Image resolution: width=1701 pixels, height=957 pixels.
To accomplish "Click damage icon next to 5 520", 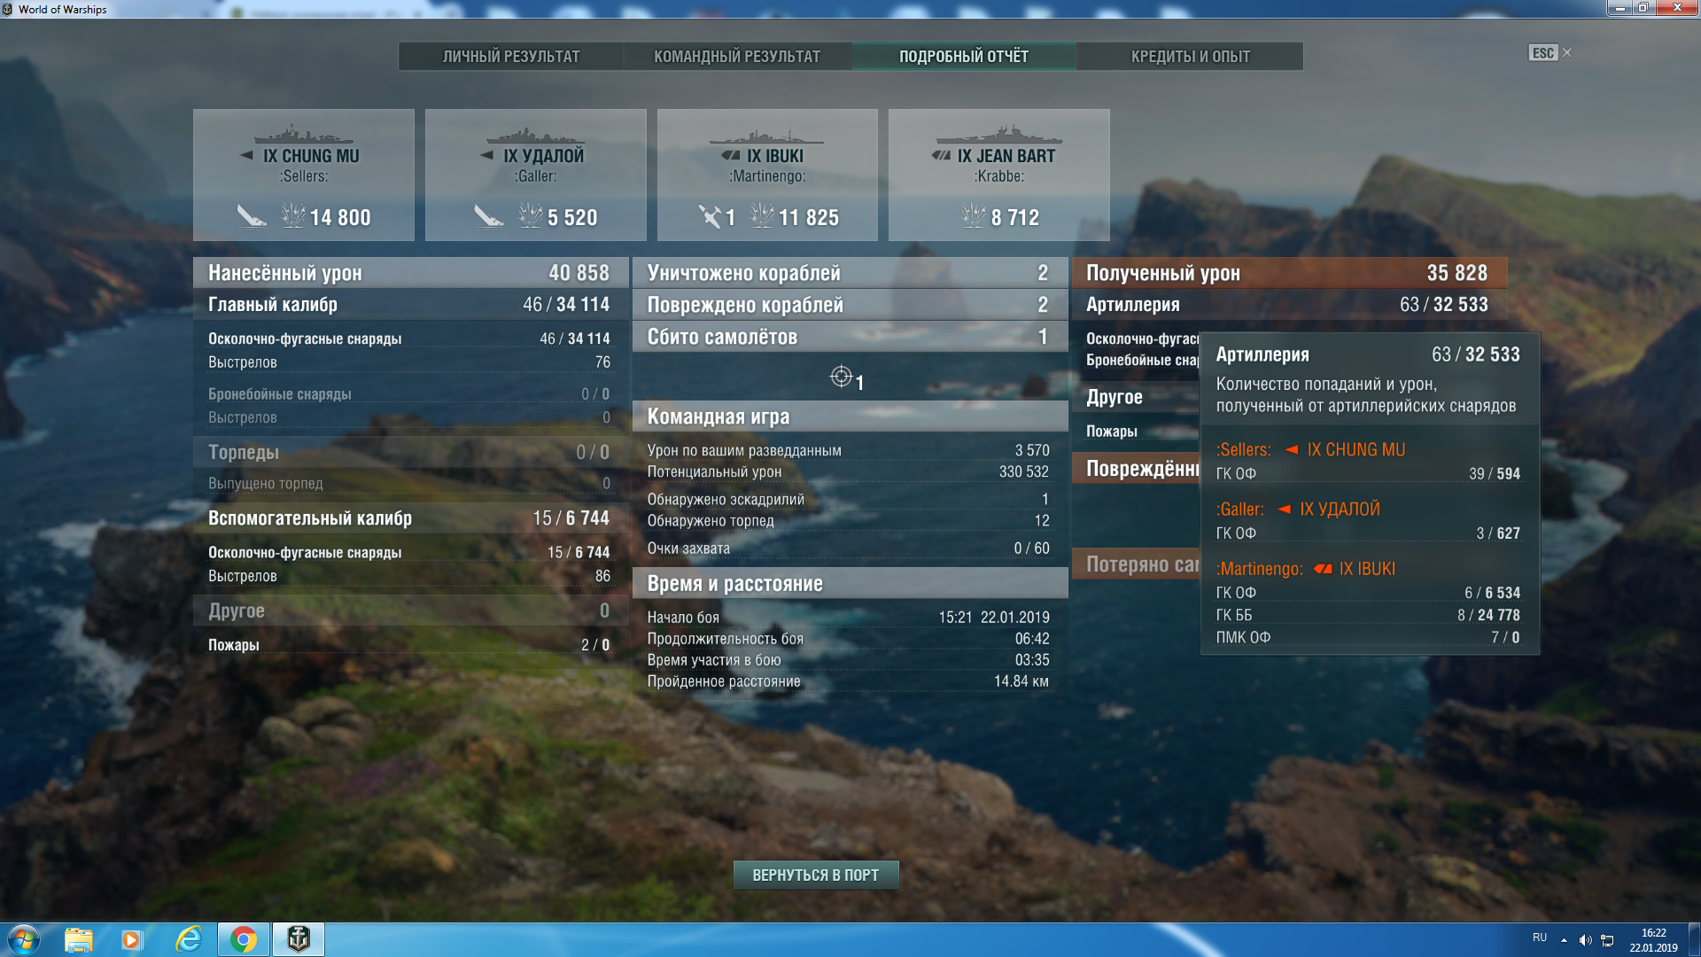I will click(531, 215).
